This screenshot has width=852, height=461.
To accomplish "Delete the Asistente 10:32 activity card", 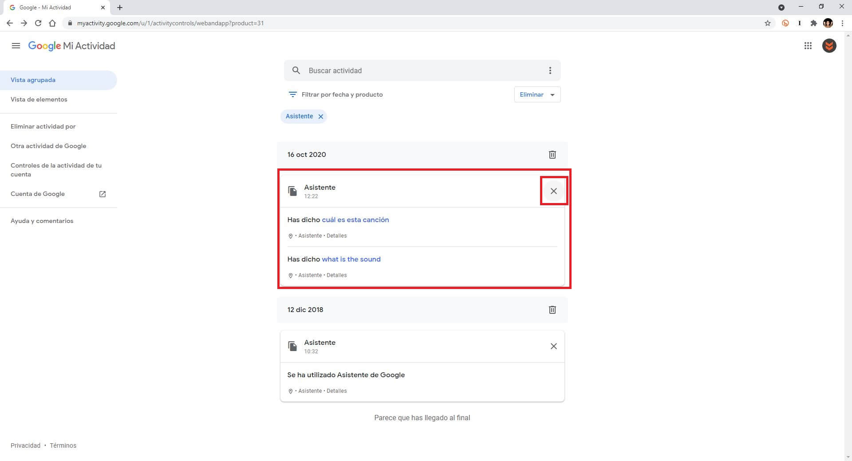I will [553, 346].
